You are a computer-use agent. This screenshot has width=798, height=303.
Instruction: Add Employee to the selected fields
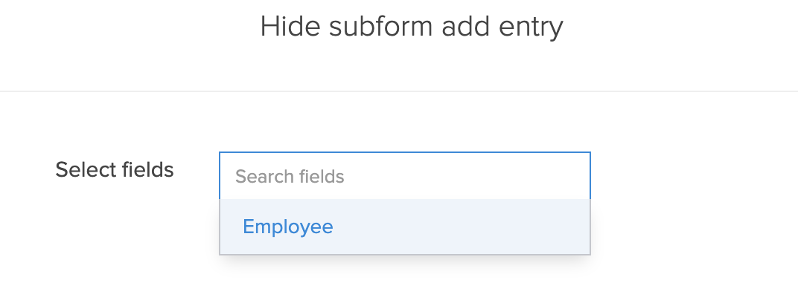tap(288, 227)
